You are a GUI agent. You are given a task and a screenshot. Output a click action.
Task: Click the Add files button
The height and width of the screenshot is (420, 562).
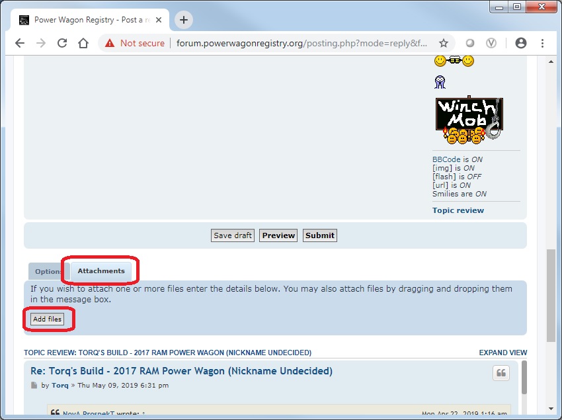click(x=48, y=319)
